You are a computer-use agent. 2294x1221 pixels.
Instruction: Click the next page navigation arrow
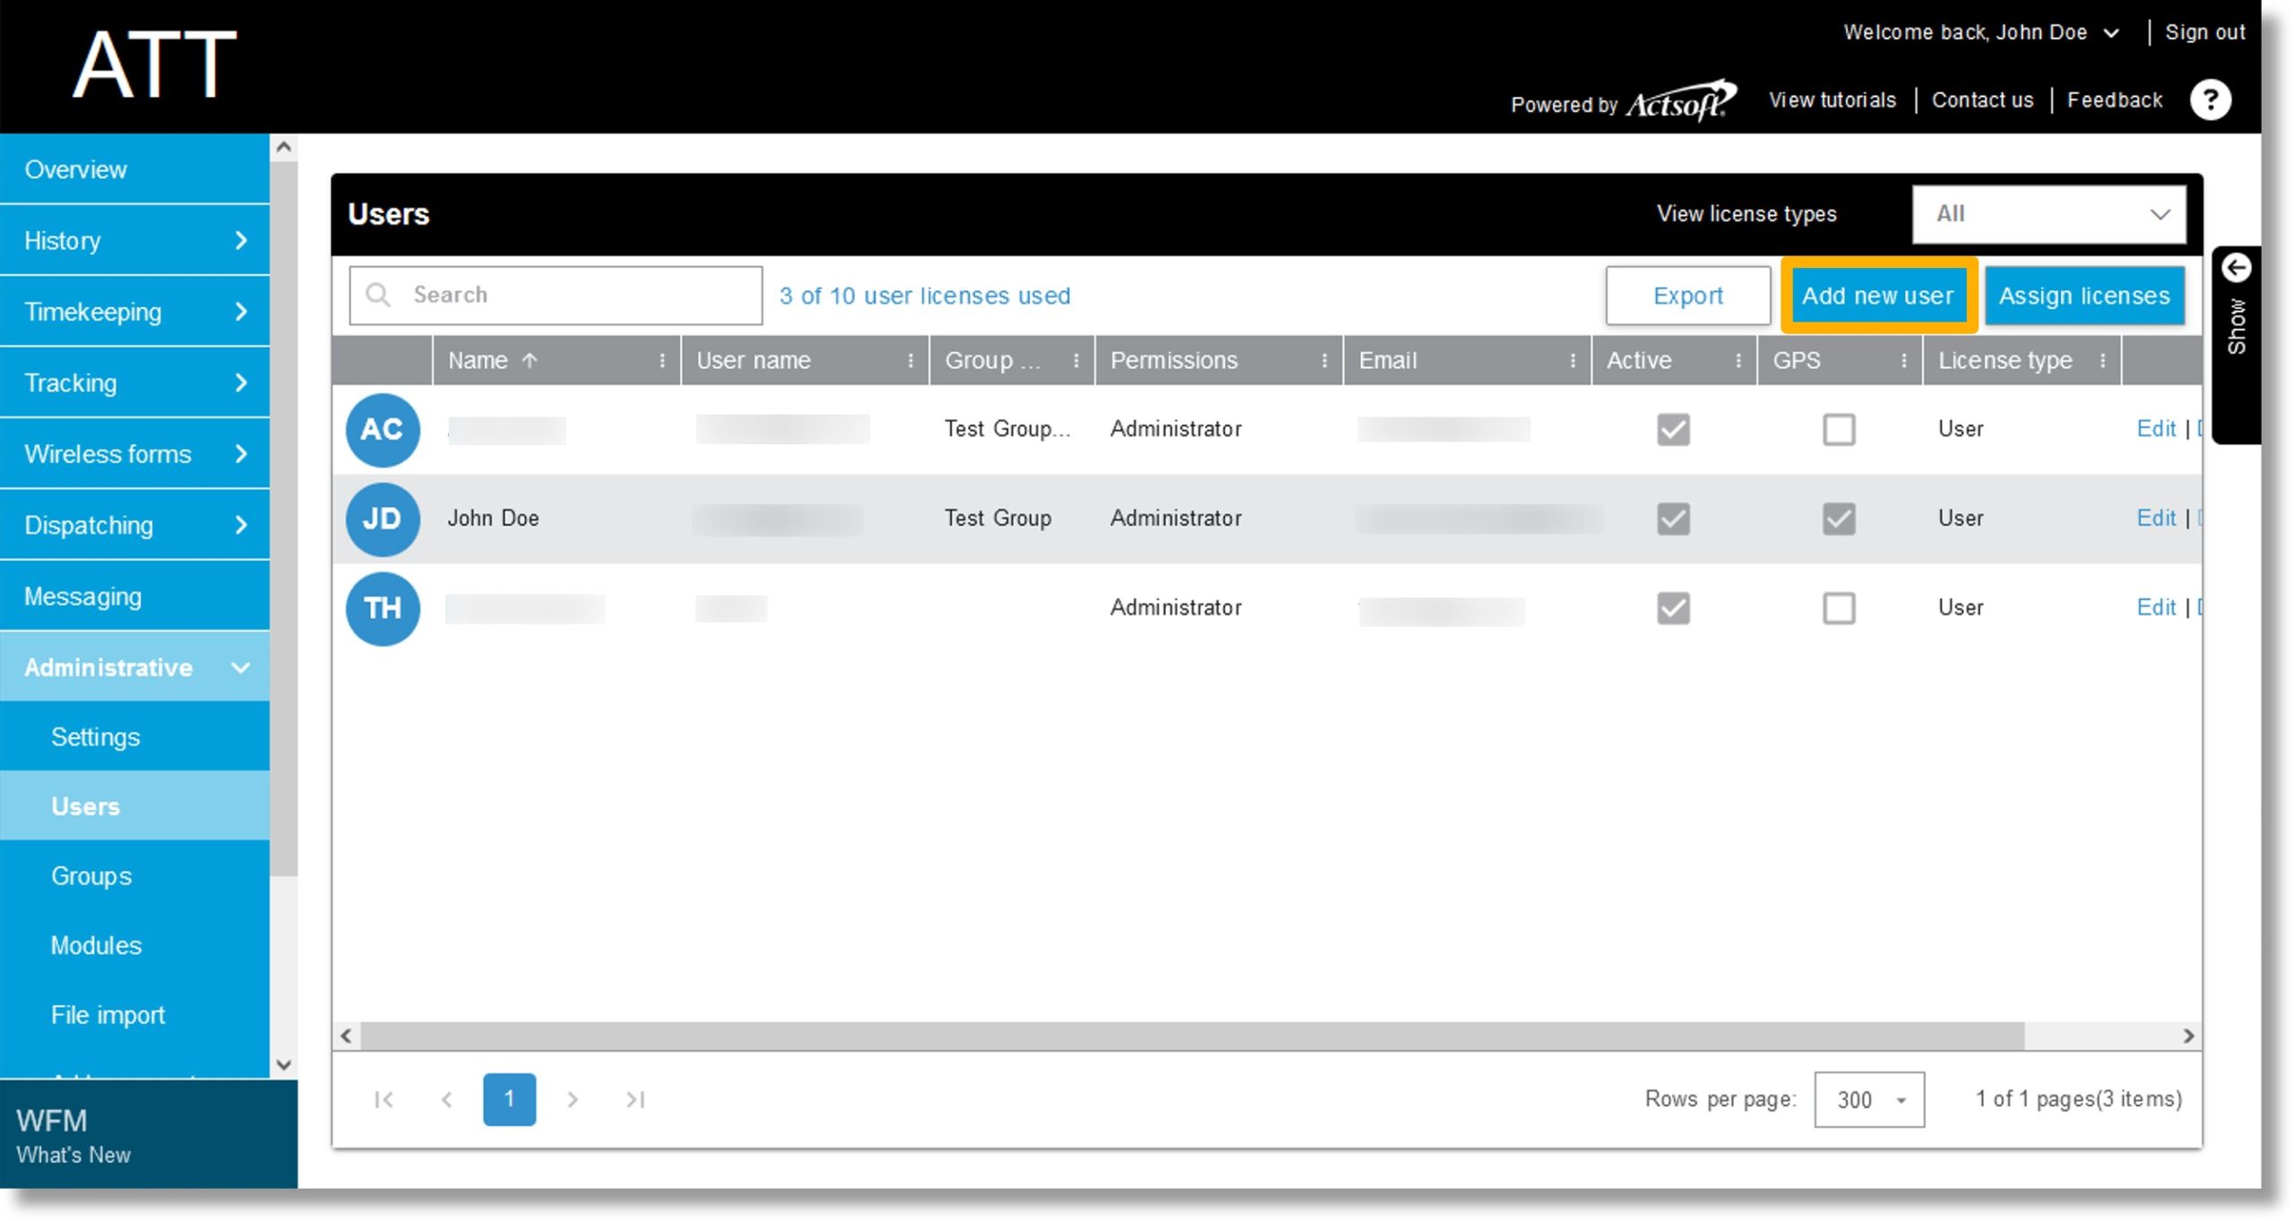(572, 1098)
